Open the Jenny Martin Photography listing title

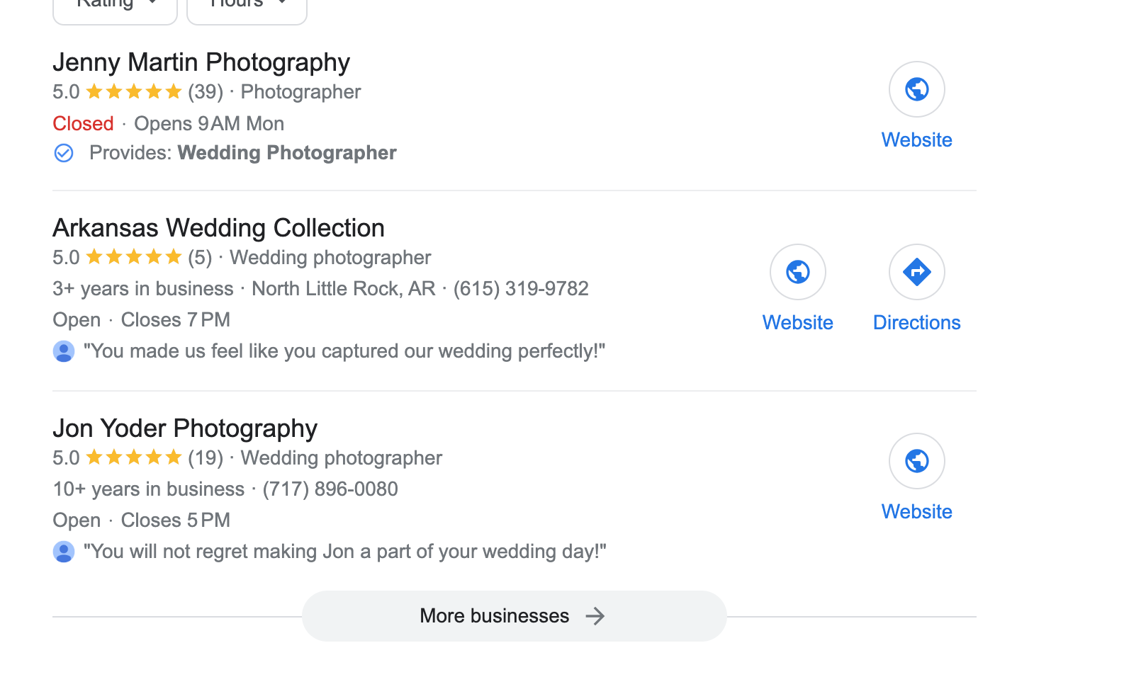pyautogui.click(x=201, y=62)
